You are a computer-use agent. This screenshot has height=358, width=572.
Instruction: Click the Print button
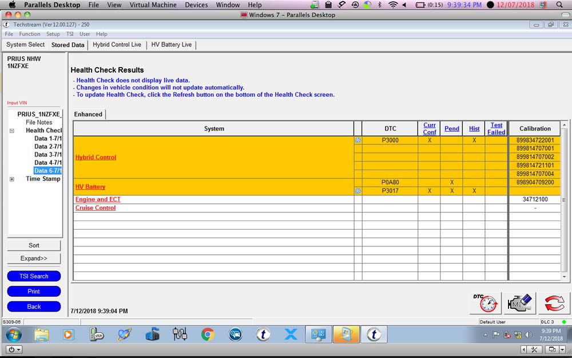point(34,292)
